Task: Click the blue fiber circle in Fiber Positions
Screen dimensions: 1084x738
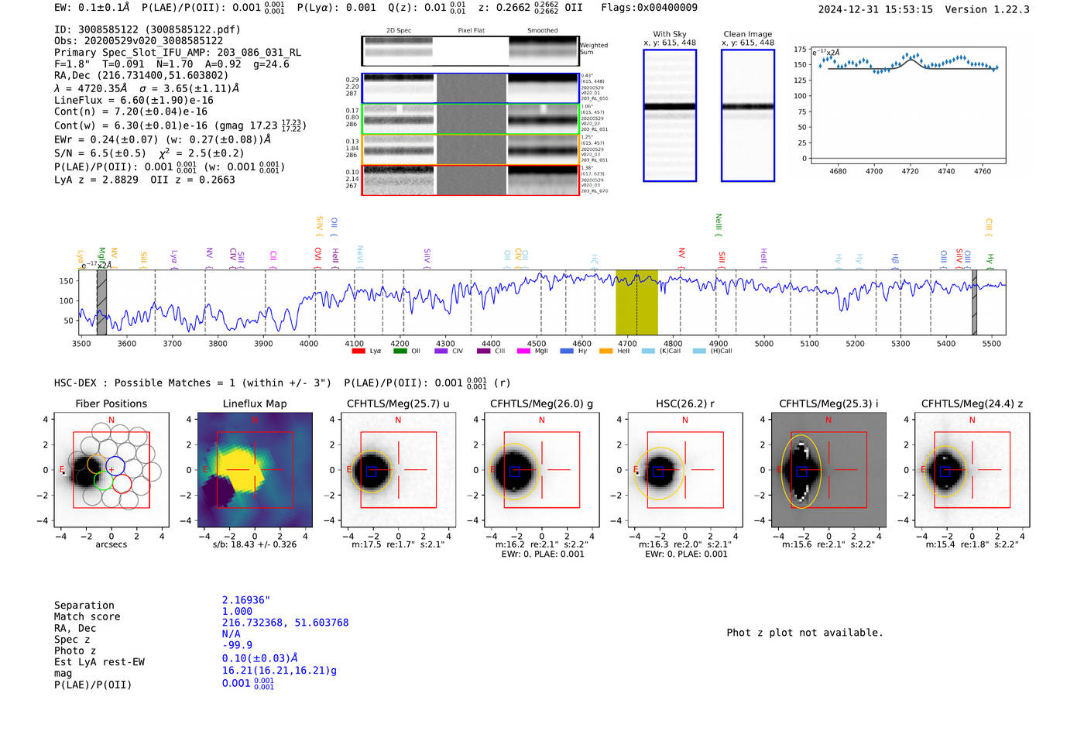Action: [x=115, y=465]
